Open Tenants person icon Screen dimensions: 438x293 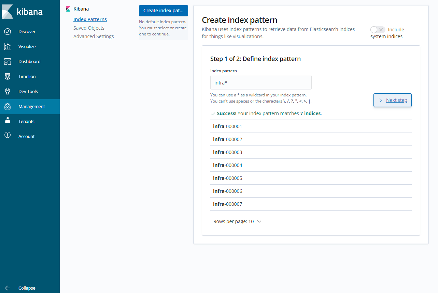click(8, 121)
